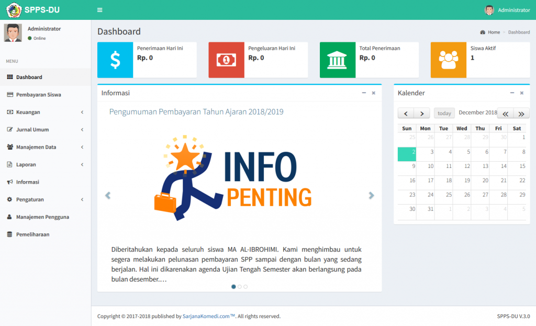The width and height of the screenshot is (536, 326).
Task: Click red money bill Pengeluaran icon
Action: (226, 60)
